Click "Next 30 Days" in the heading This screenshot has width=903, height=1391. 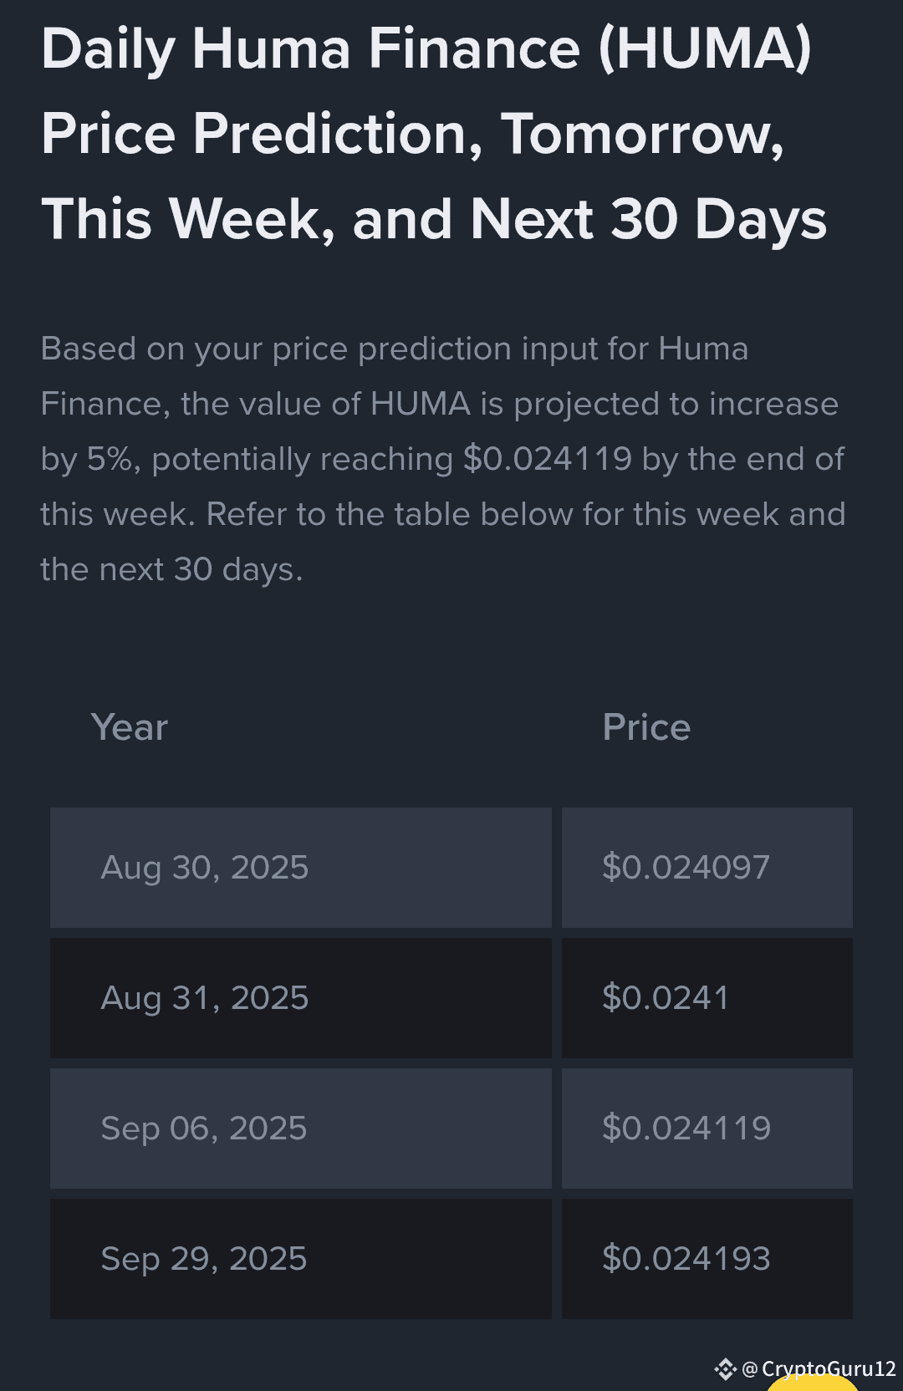(648, 219)
